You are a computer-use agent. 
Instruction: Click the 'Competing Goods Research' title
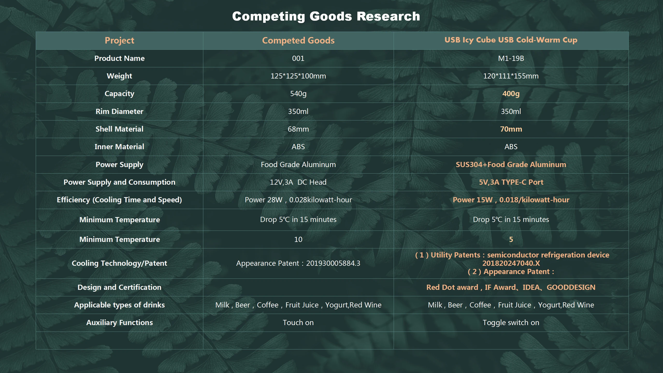click(326, 16)
